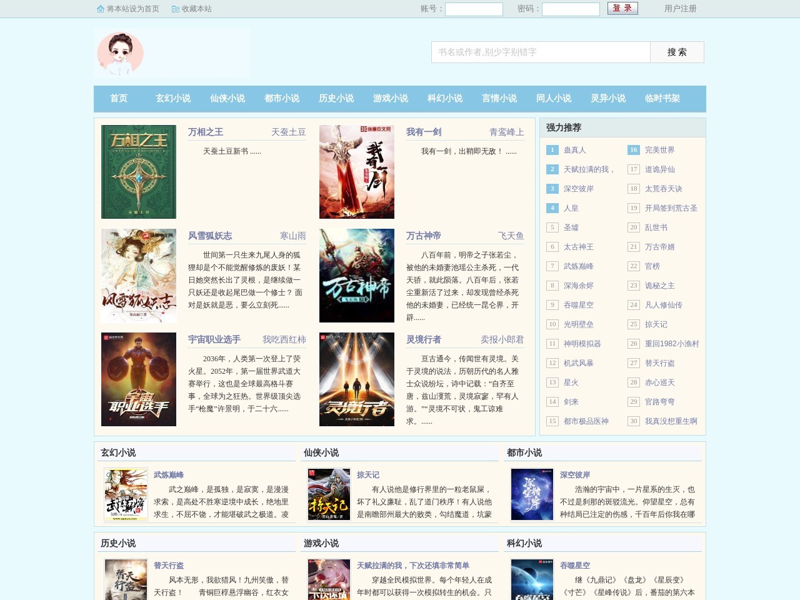Focus the book name search box
This screenshot has width=800, height=600.
(541, 52)
